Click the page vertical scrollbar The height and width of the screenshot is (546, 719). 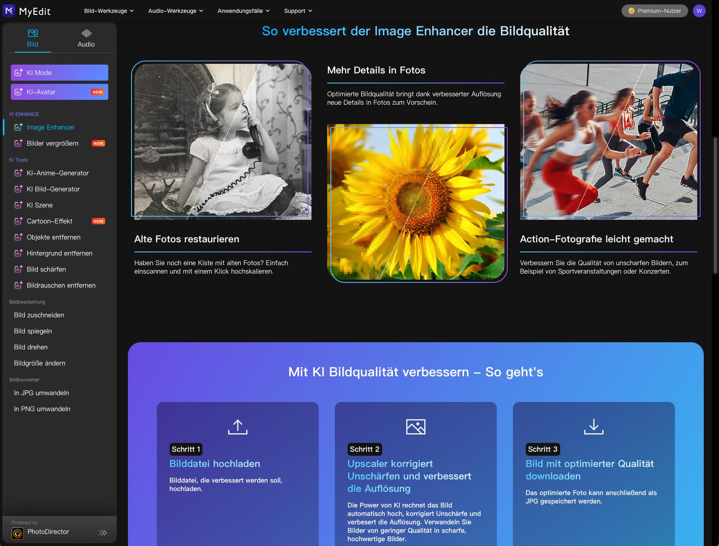(x=715, y=205)
